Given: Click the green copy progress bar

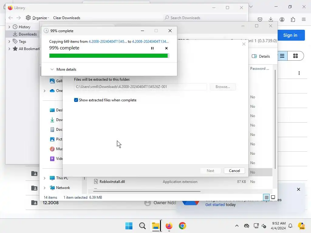Looking at the screenshot, I should coord(109,56).
